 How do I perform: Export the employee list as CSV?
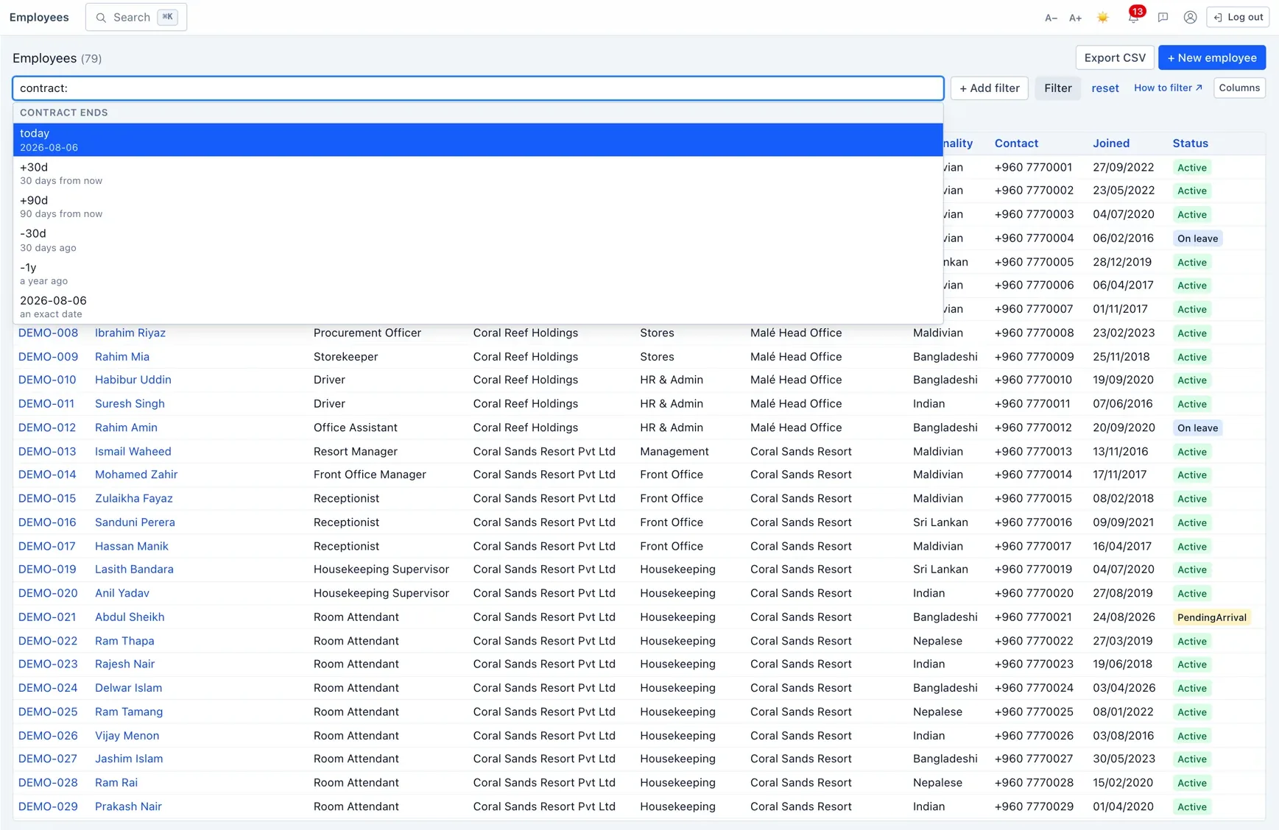(x=1115, y=57)
